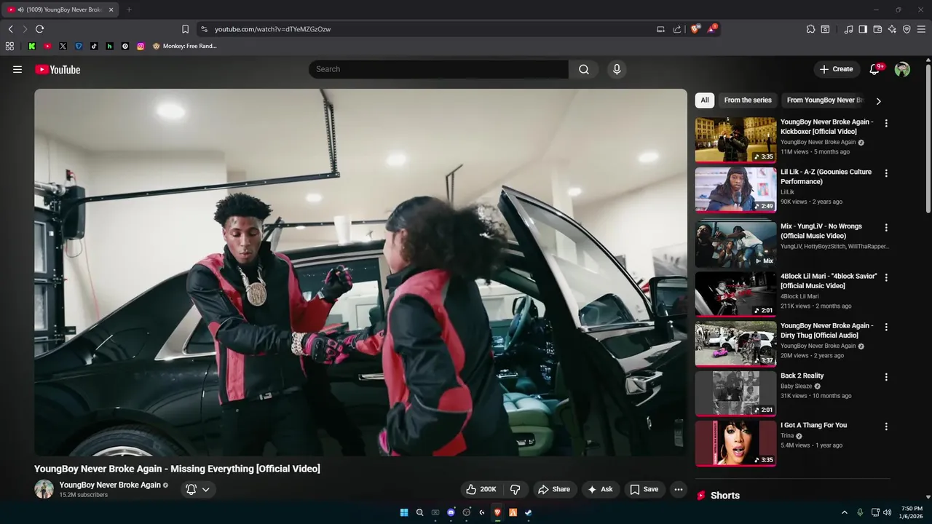The width and height of the screenshot is (932, 524).
Task: Like the video with thumbs up 200K
Action: [481, 489]
